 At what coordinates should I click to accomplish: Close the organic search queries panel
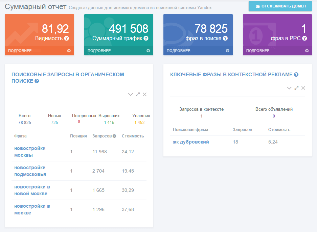click(144, 95)
